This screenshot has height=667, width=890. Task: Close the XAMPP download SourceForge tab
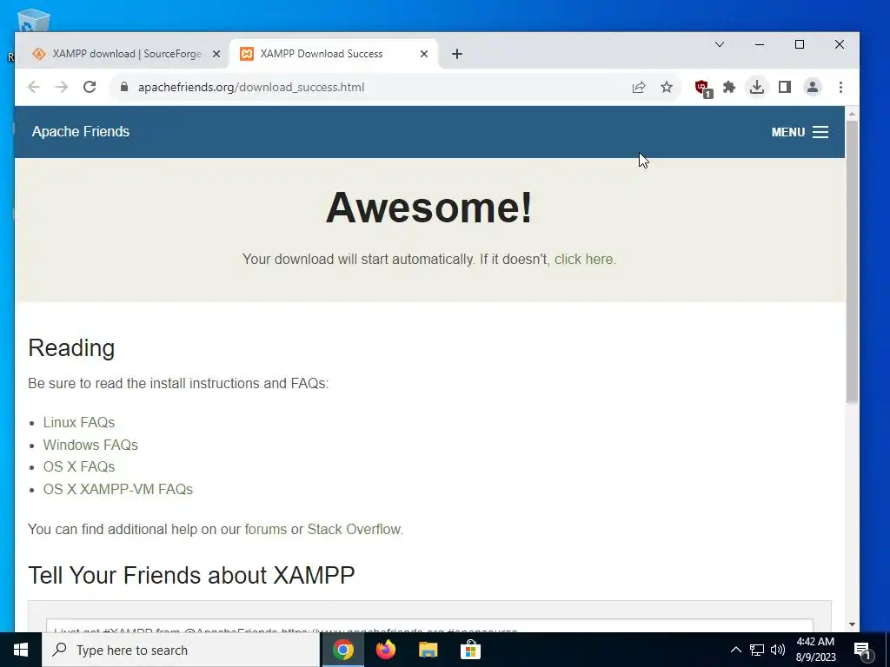[216, 54]
